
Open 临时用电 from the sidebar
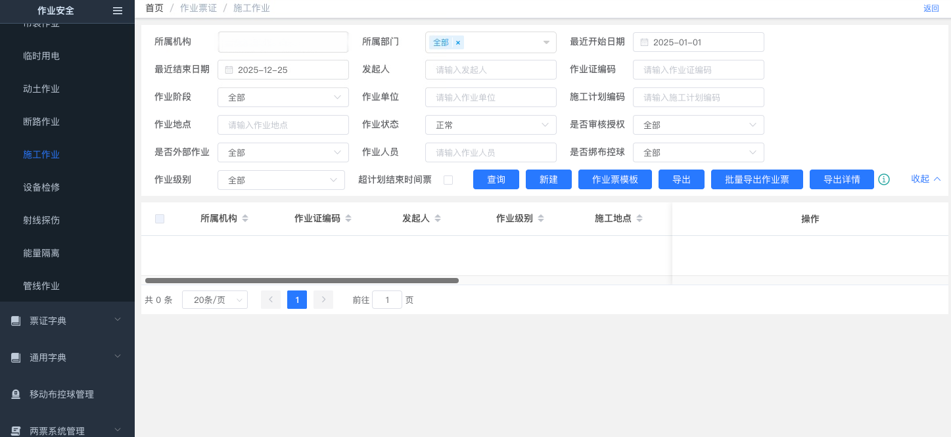pyautogui.click(x=41, y=56)
